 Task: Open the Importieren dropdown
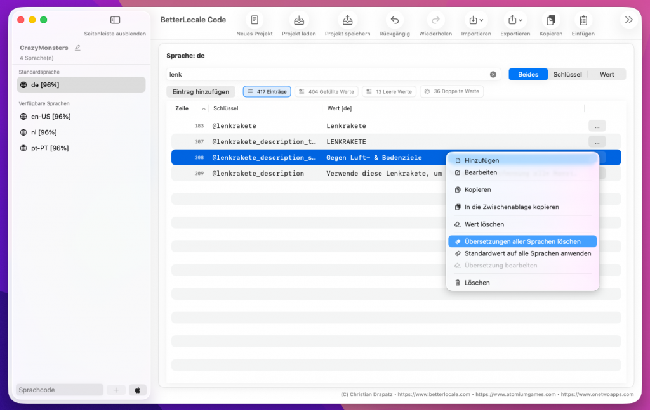click(x=475, y=20)
